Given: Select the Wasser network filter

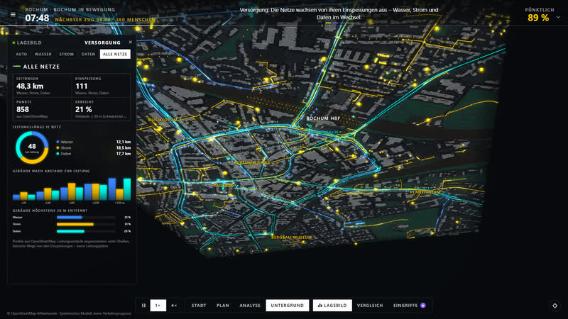Looking at the screenshot, I should (43, 55).
